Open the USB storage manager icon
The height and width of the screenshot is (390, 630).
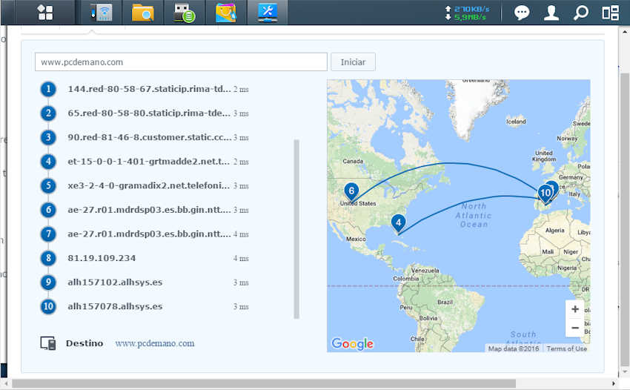click(x=185, y=13)
